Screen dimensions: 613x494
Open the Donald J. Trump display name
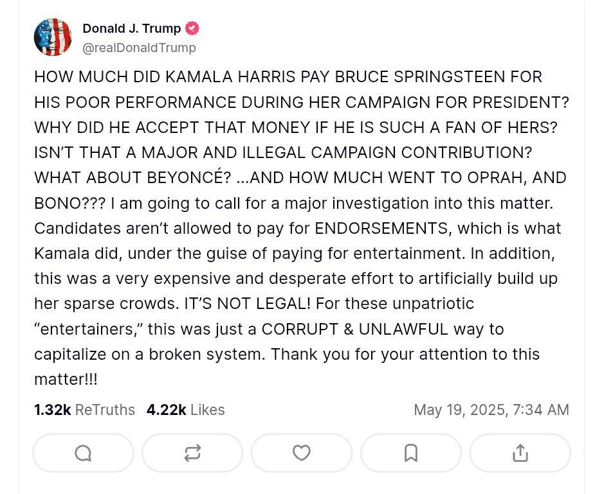131,28
